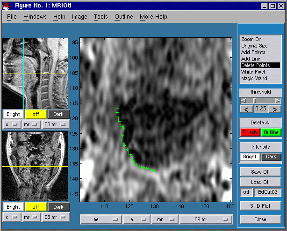
Task: Open the 'c' orientation dropdown
Action: (12, 217)
